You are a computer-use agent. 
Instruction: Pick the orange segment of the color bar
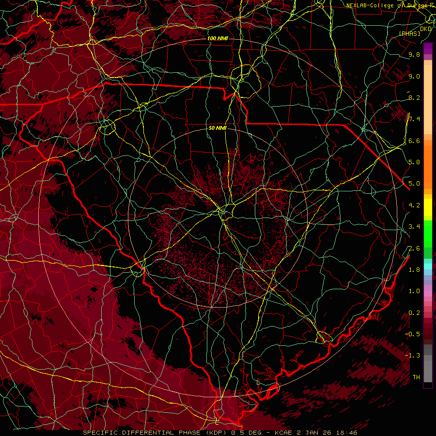click(x=428, y=167)
